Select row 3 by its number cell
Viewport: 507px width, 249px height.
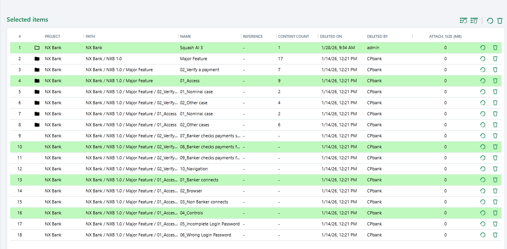[20, 70]
